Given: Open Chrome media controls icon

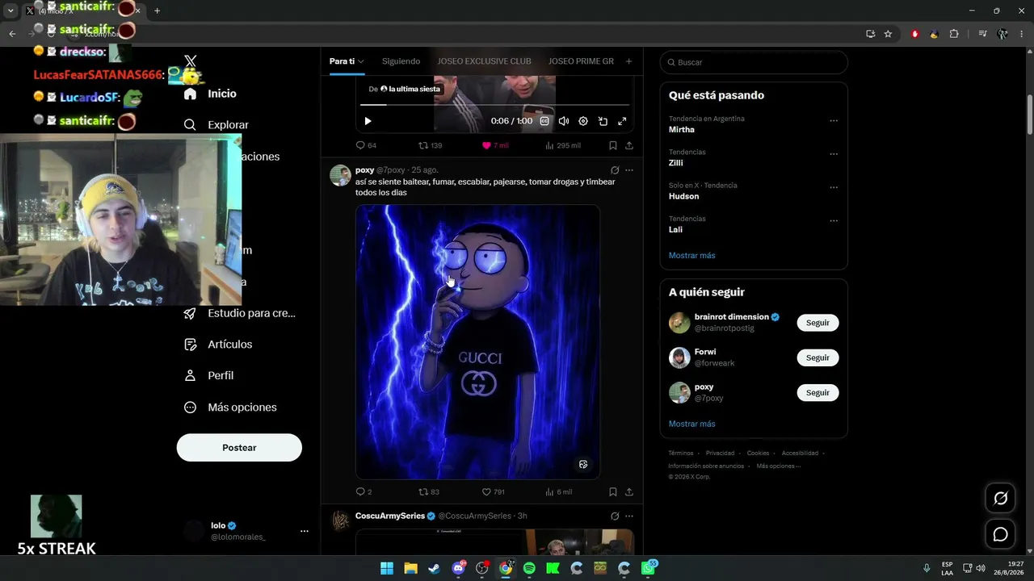Looking at the screenshot, I should 982,34.
